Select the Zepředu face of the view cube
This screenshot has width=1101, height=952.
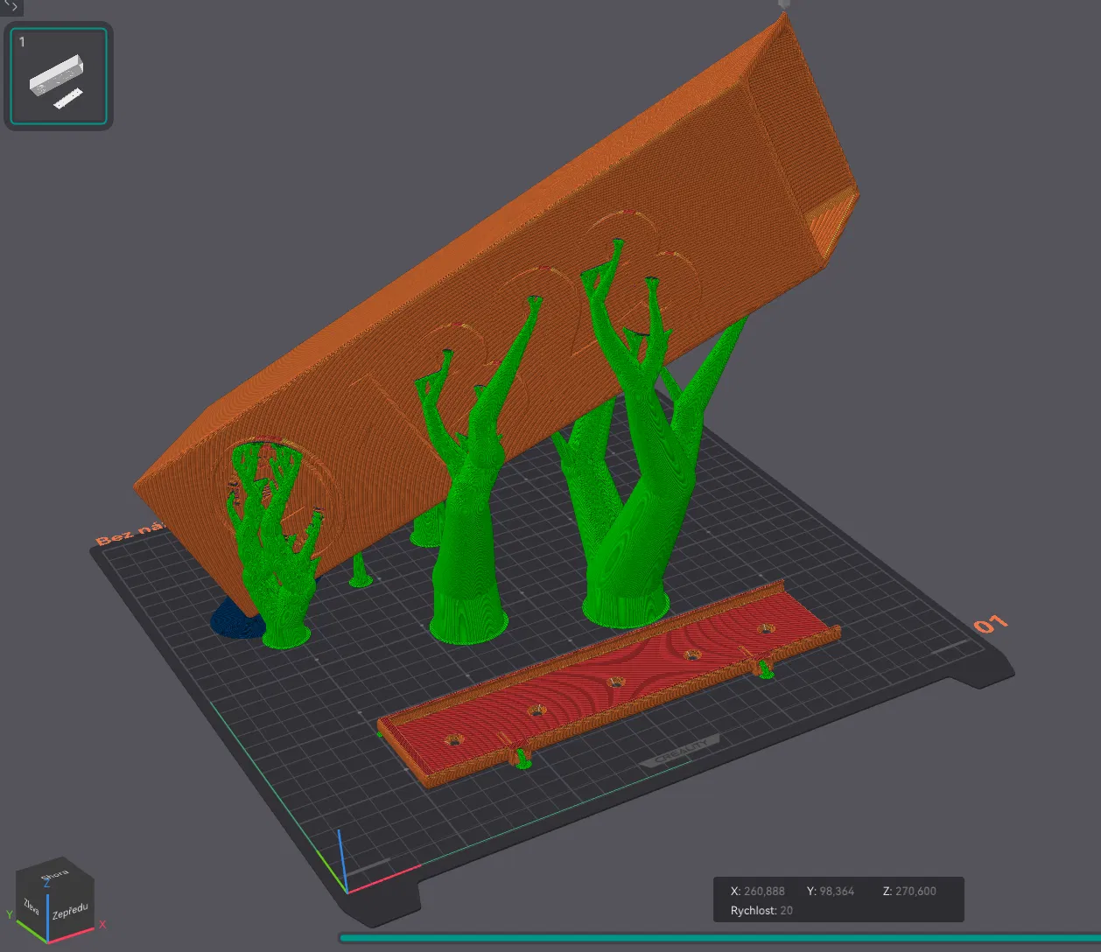70,912
